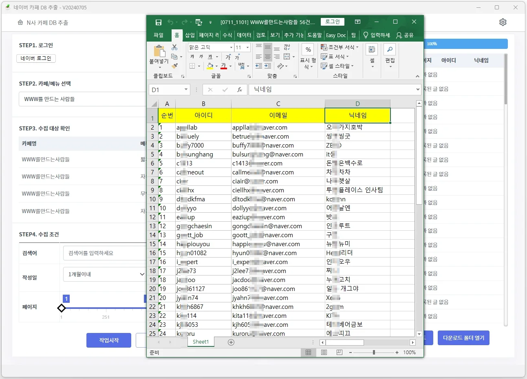
Task: Click the 네이버 로그인 button
Action: 36,58
